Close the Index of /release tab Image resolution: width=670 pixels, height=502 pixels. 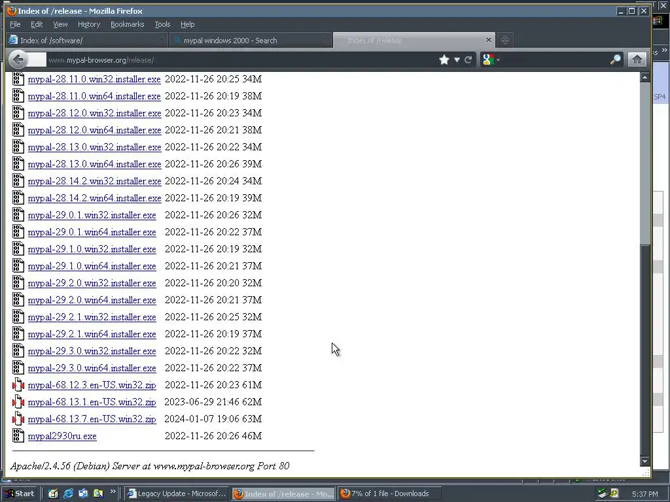[488, 40]
